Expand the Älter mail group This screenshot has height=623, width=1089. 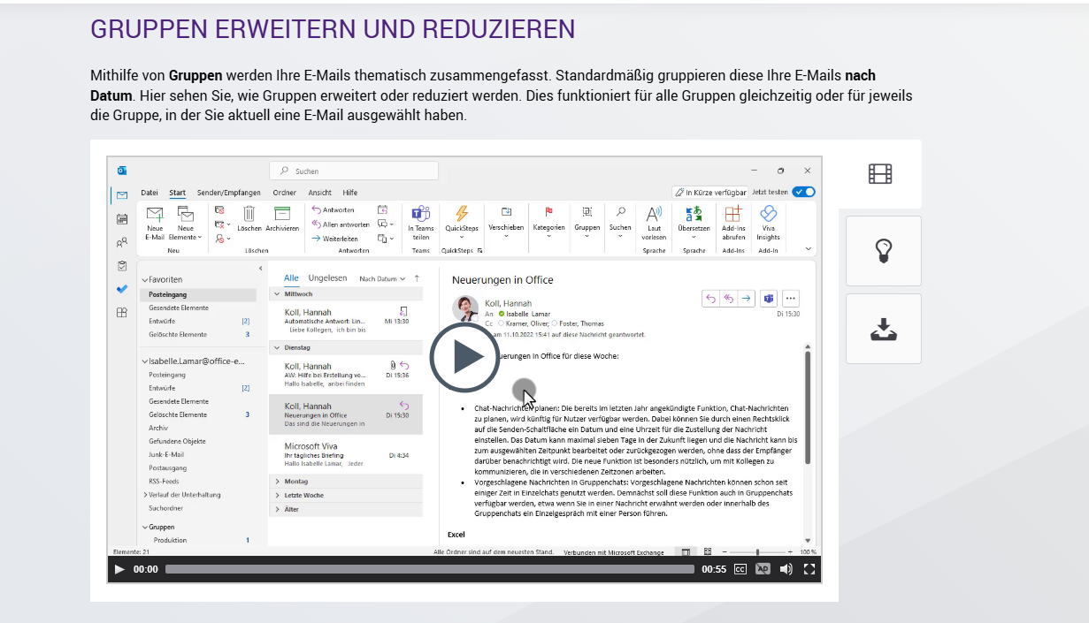click(x=277, y=510)
